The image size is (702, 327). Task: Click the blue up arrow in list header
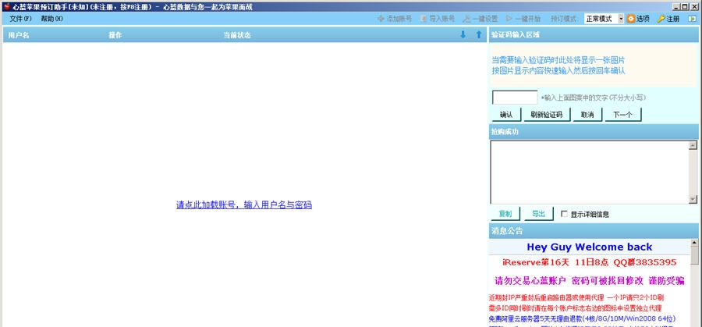(479, 34)
